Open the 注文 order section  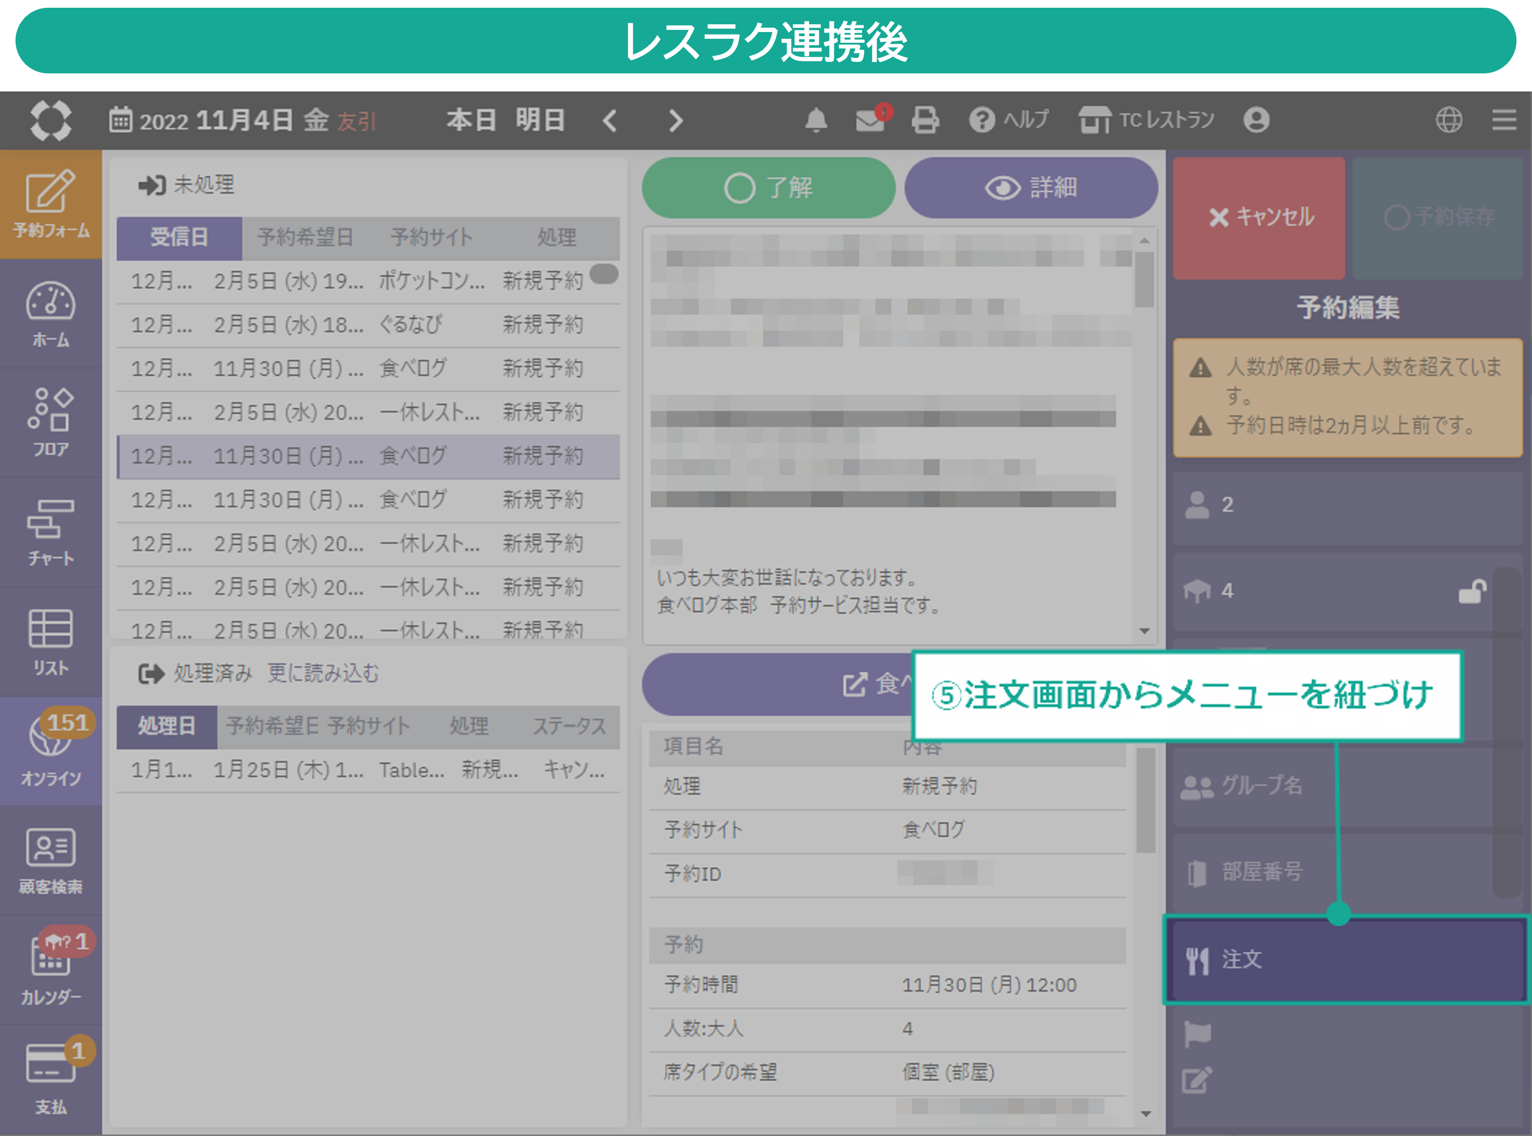coord(1347,959)
